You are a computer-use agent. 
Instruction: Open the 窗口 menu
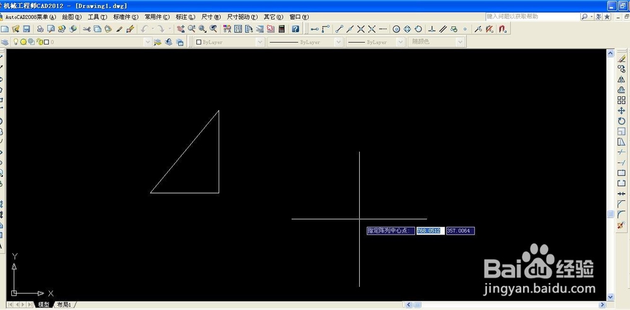(x=299, y=17)
